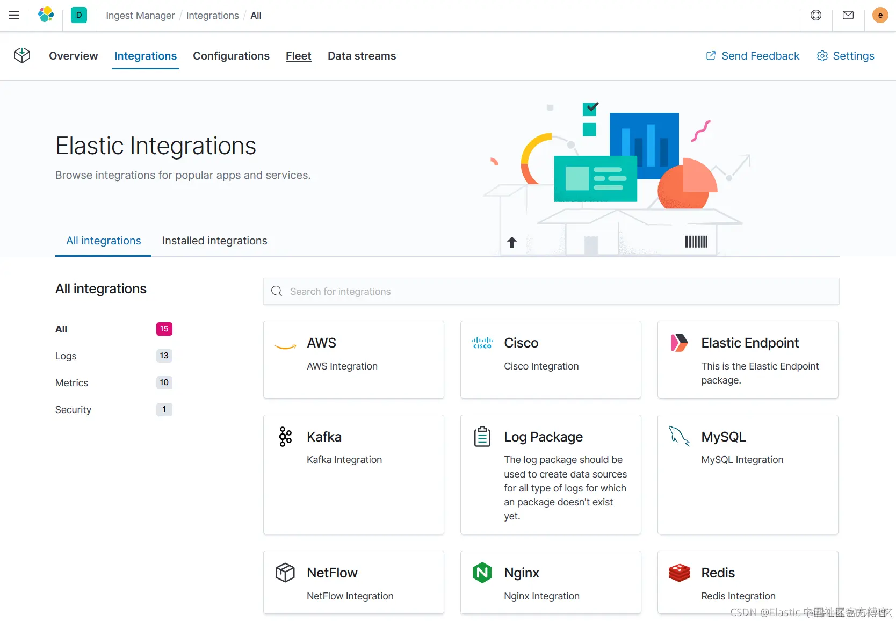Click Ingest Manager breadcrumb
The width and height of the screenshot is (896, 622).
pos(140,16)
